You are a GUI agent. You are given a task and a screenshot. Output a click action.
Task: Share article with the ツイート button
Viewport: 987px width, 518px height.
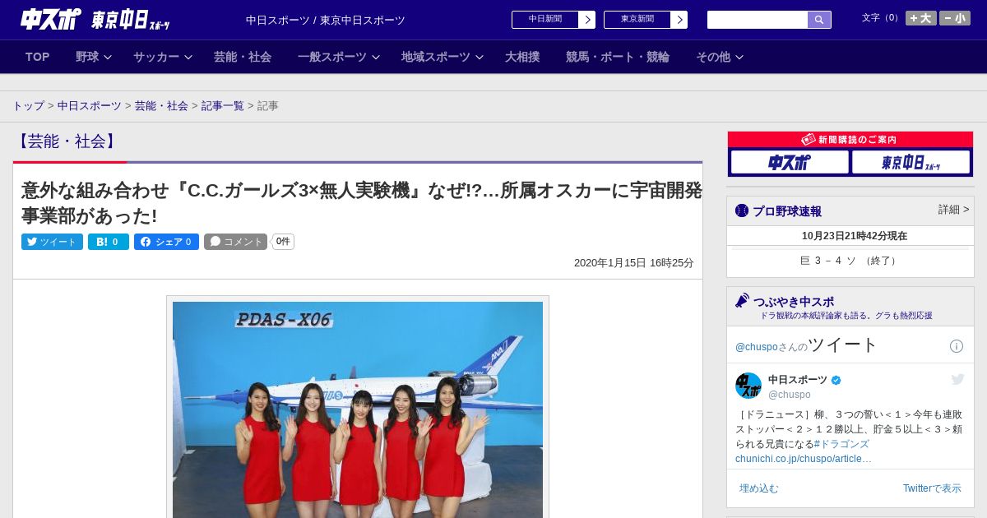pos(52,242)
